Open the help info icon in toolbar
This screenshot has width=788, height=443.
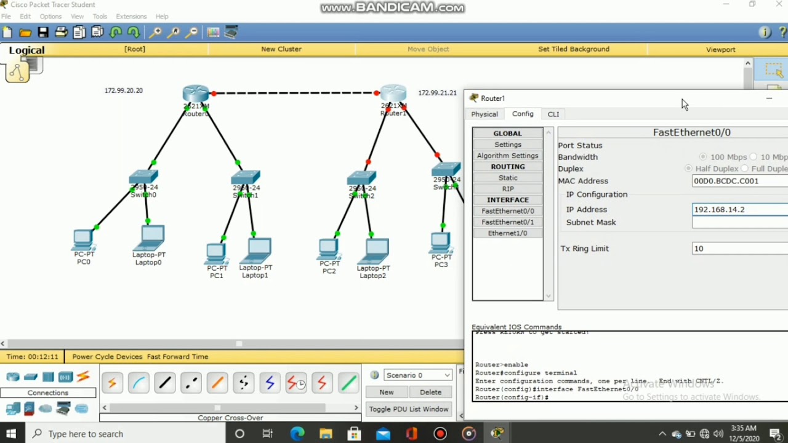coord(765,33)
